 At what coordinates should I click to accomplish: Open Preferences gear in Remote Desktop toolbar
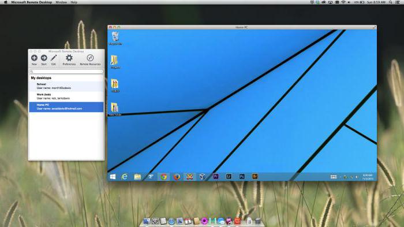point(69,58)
